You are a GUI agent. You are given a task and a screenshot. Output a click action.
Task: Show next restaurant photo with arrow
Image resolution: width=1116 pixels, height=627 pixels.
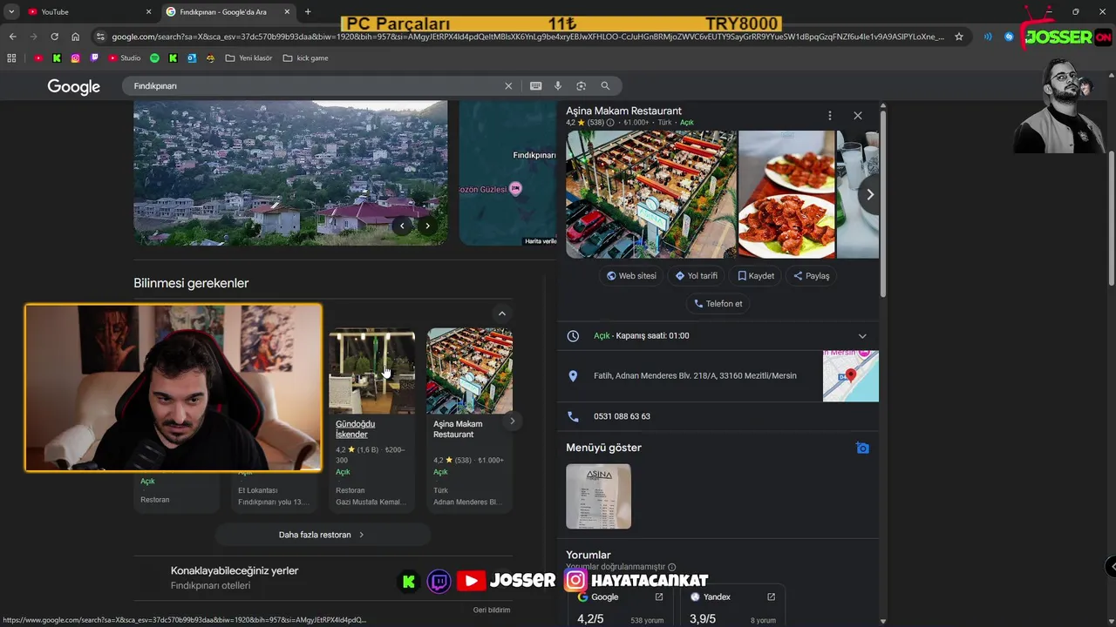pyautogui.click(x=869, y=195)
